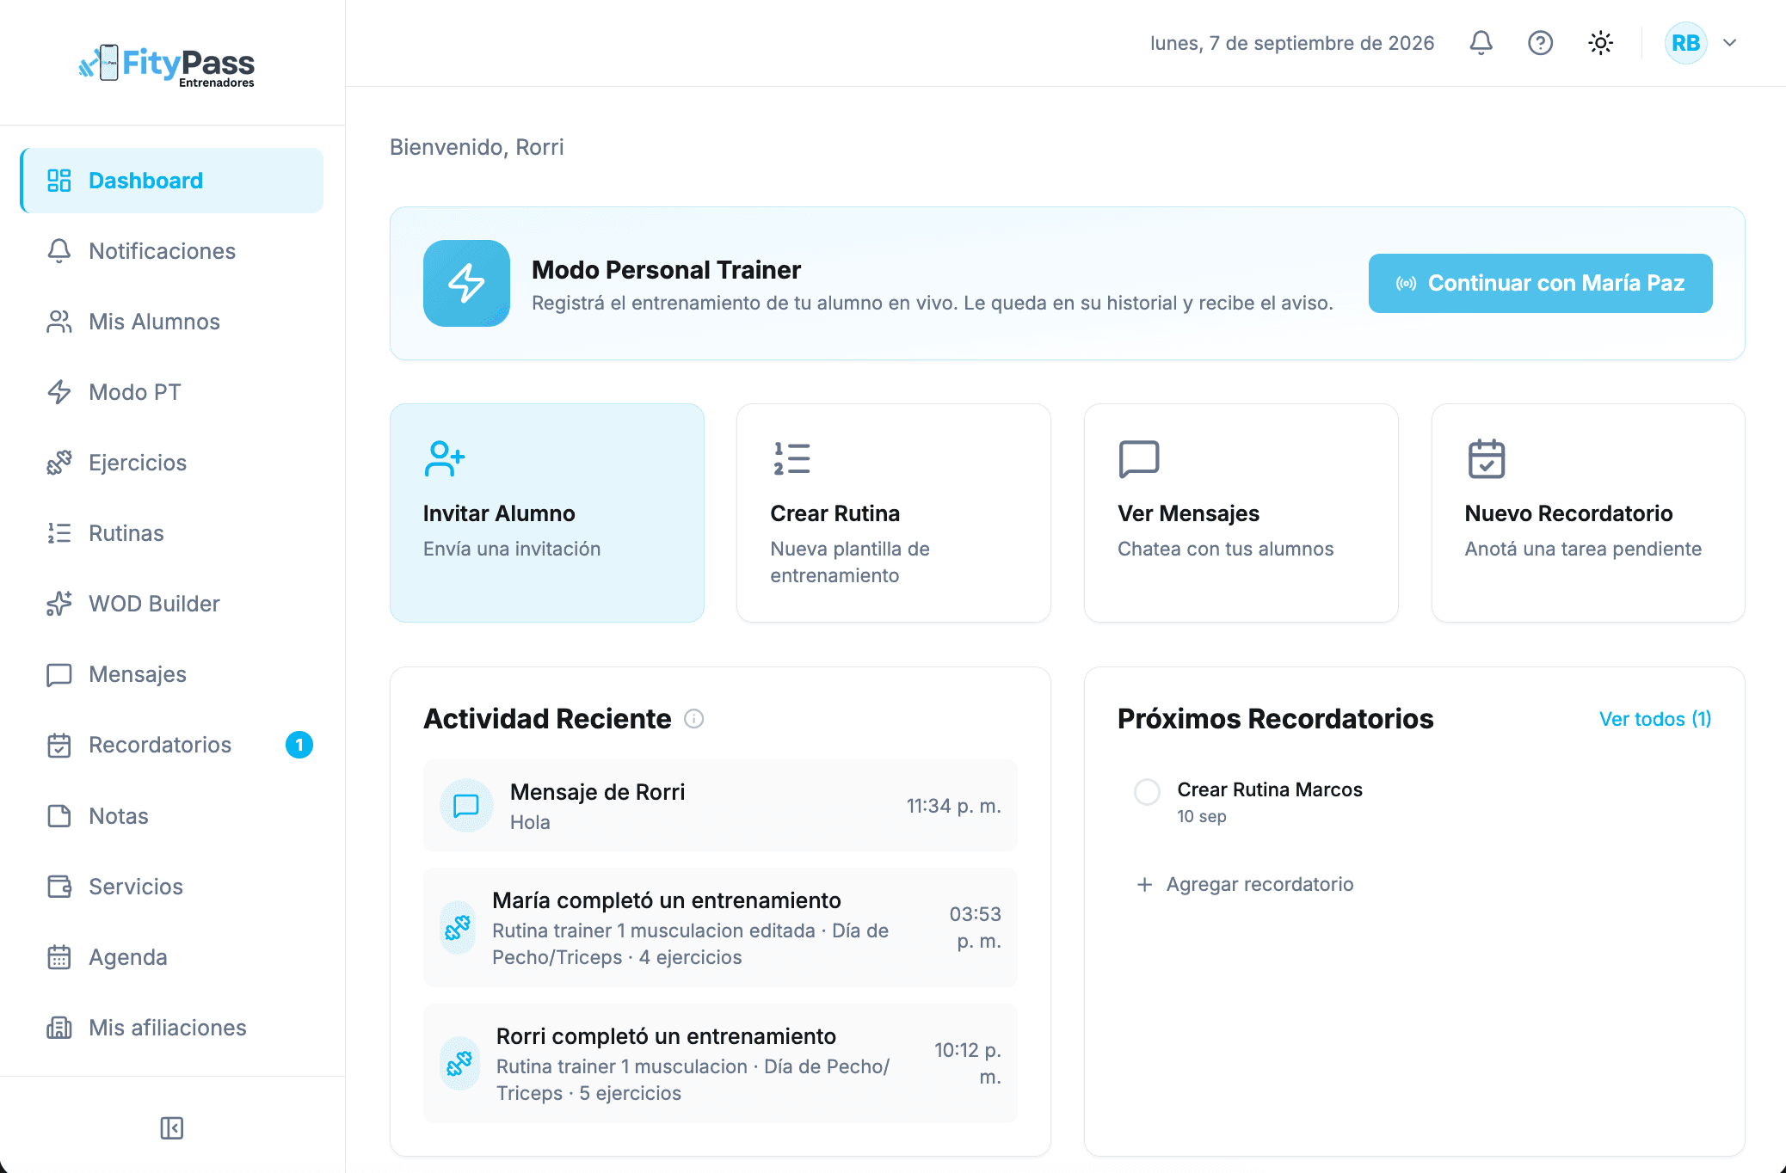
Task: Collapse the sidebar panel icon
Action: [172, 1127]
